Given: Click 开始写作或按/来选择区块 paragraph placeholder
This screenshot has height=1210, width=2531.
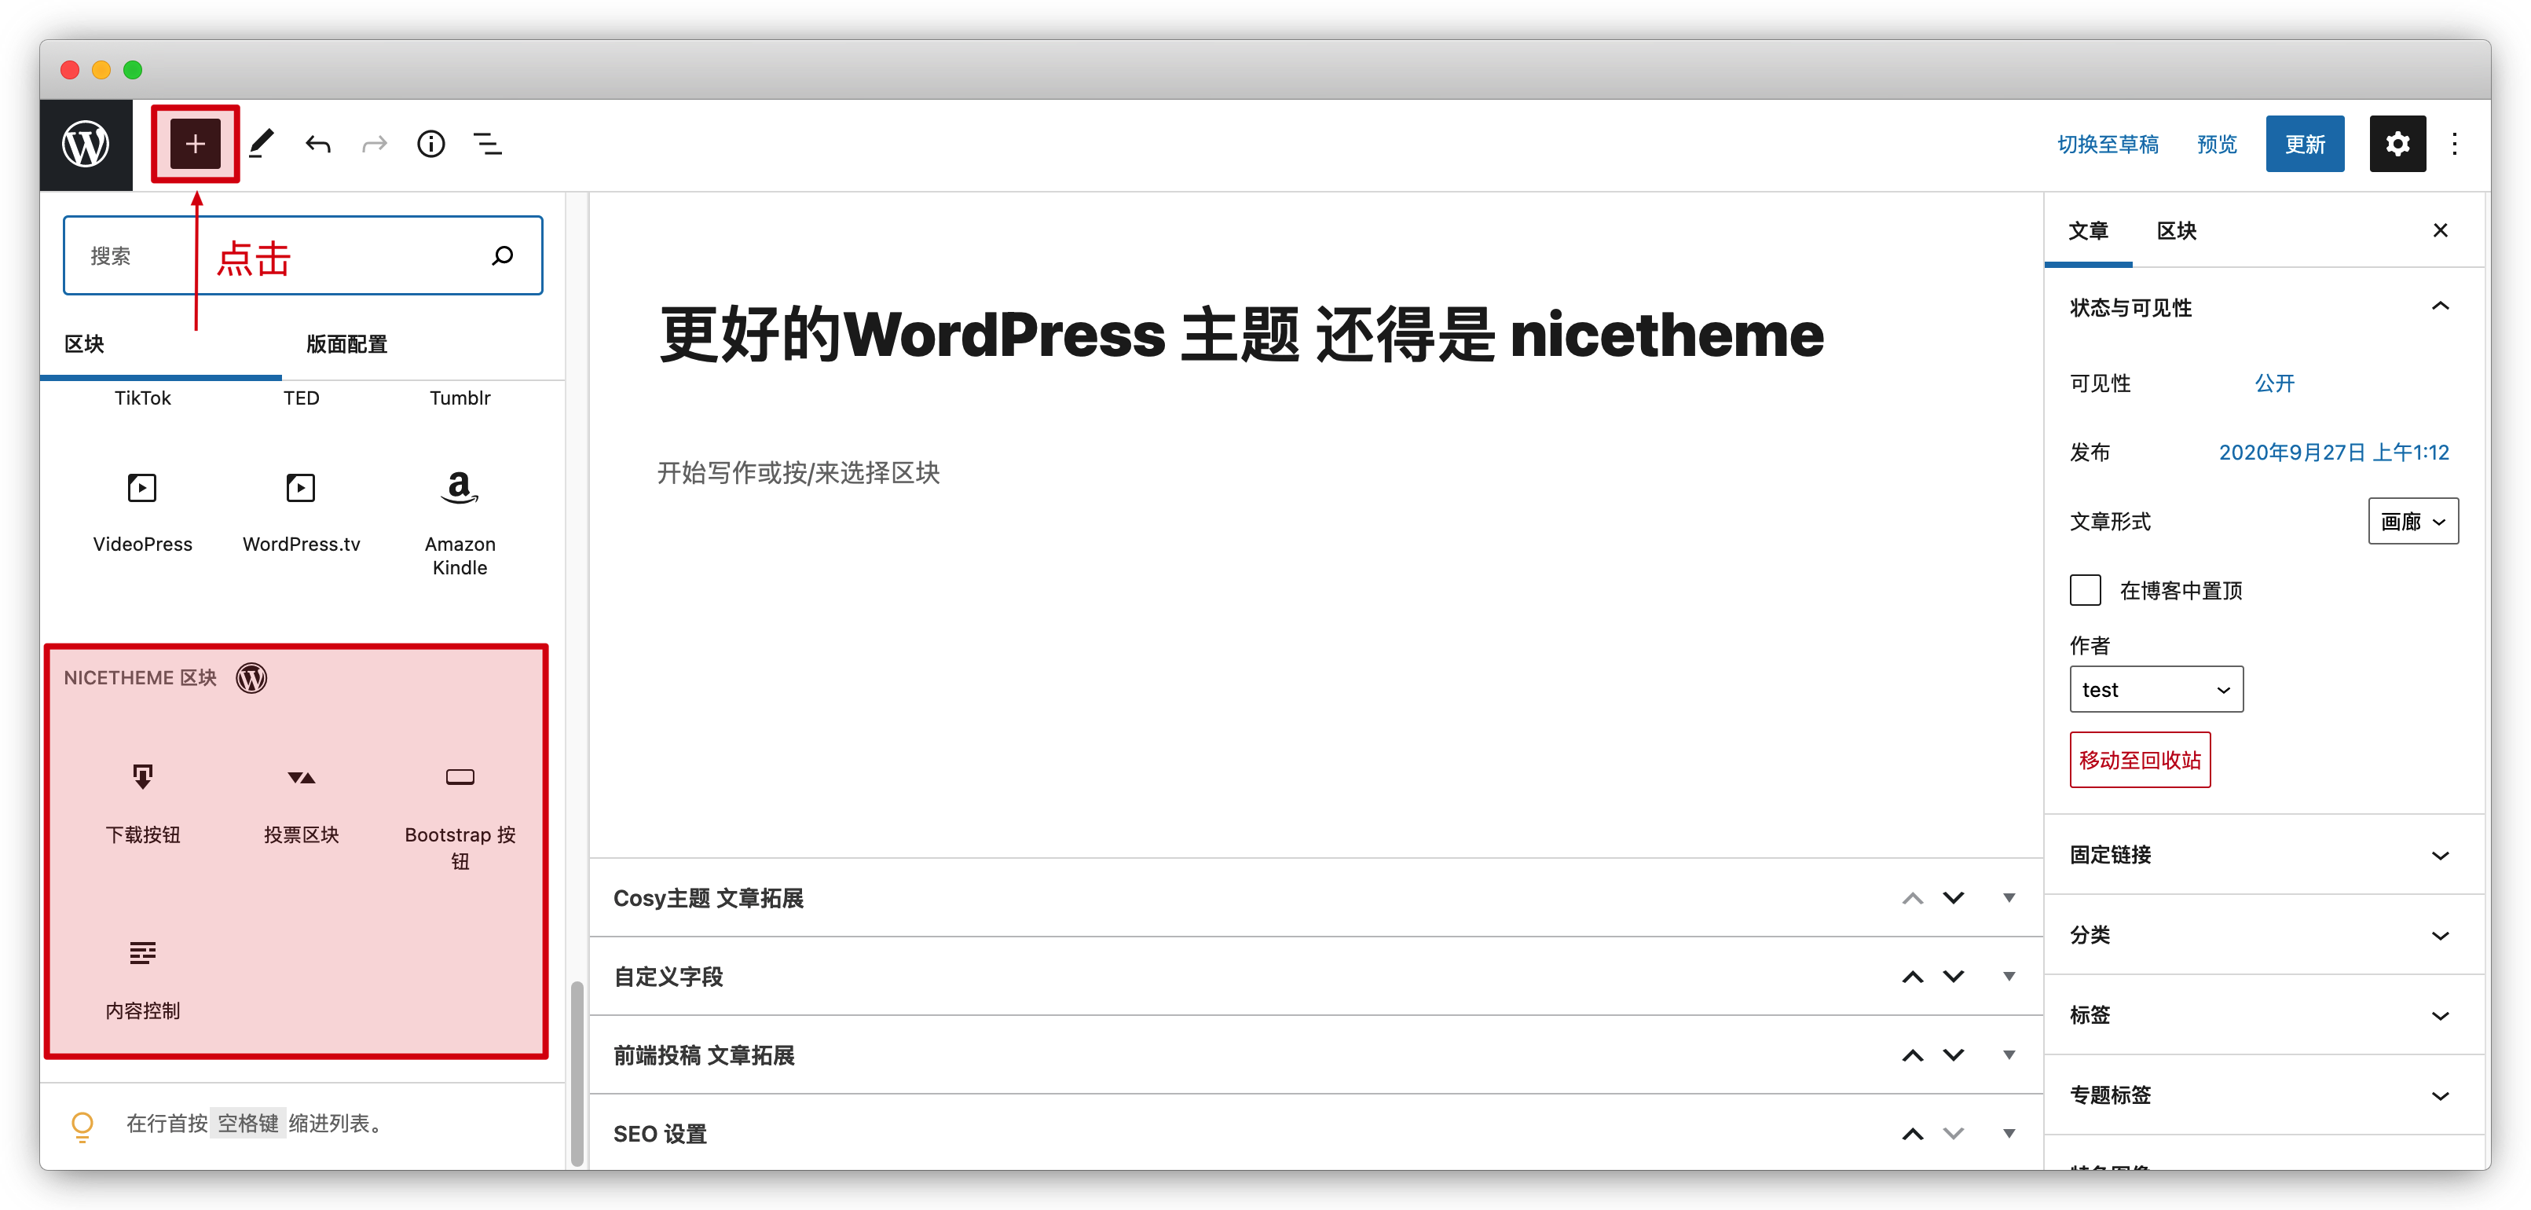Looking at the screenshot, I should [798, 473].
